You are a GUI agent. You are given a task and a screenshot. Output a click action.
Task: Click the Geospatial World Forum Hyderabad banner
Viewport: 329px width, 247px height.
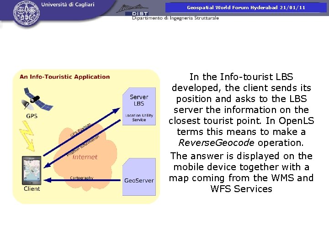[x=246, y=8]
